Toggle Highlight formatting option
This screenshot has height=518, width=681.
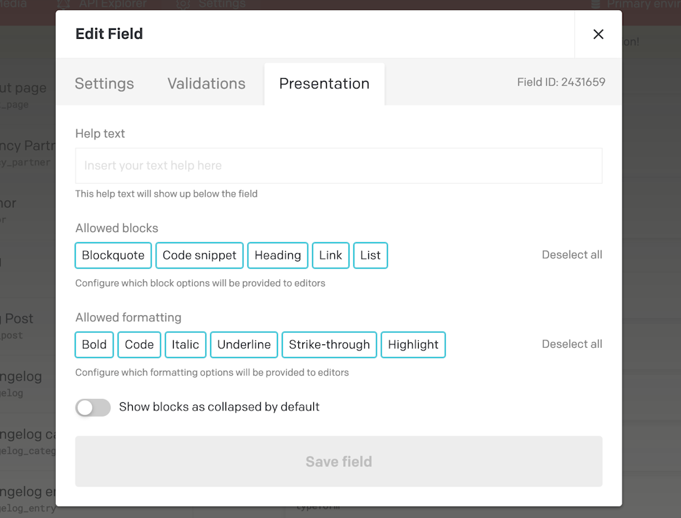click(413, 344)
